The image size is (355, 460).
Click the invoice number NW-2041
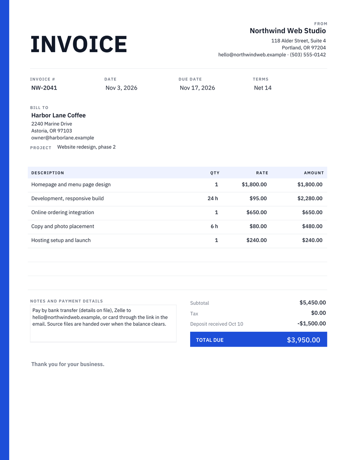[44, 88]
